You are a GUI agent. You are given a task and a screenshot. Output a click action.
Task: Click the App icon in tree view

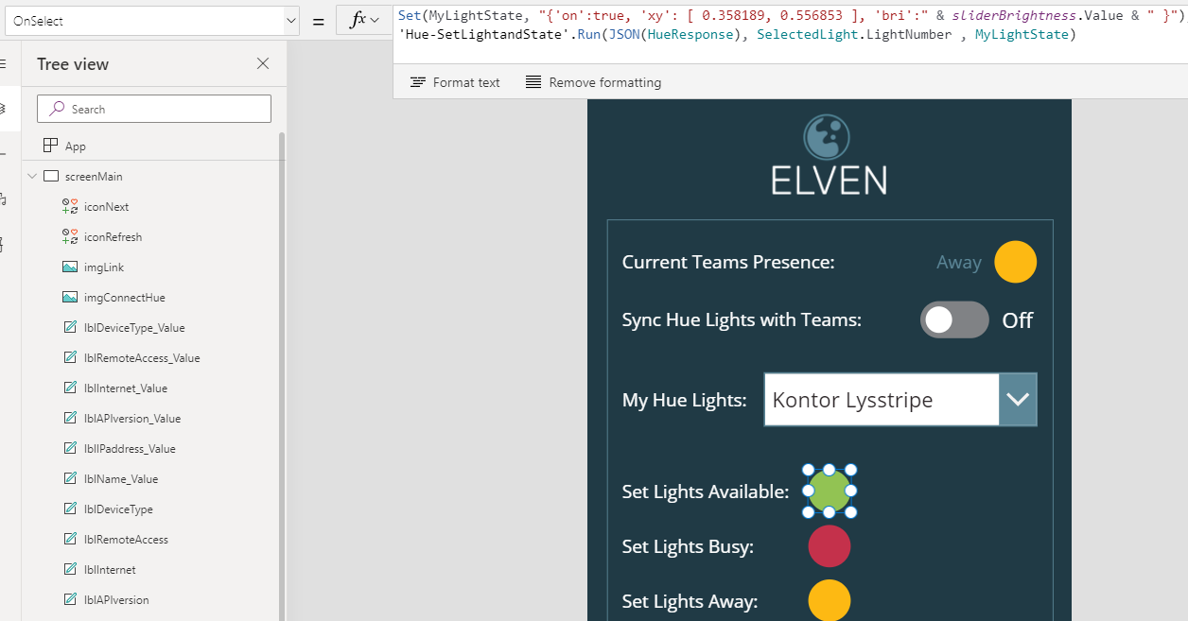51,146
